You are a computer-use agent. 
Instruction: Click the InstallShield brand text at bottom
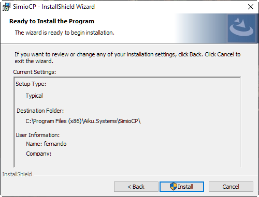click(17, 174)
